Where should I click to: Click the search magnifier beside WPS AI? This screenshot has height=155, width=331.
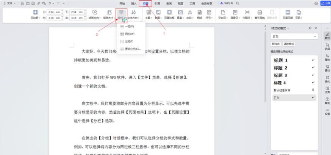[238, 3]
